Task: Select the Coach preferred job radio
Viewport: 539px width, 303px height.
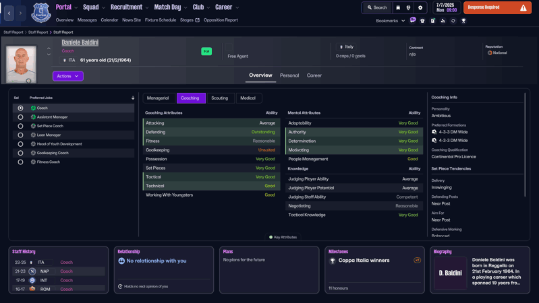Action: pyautogui.click(x=21, y=108)
